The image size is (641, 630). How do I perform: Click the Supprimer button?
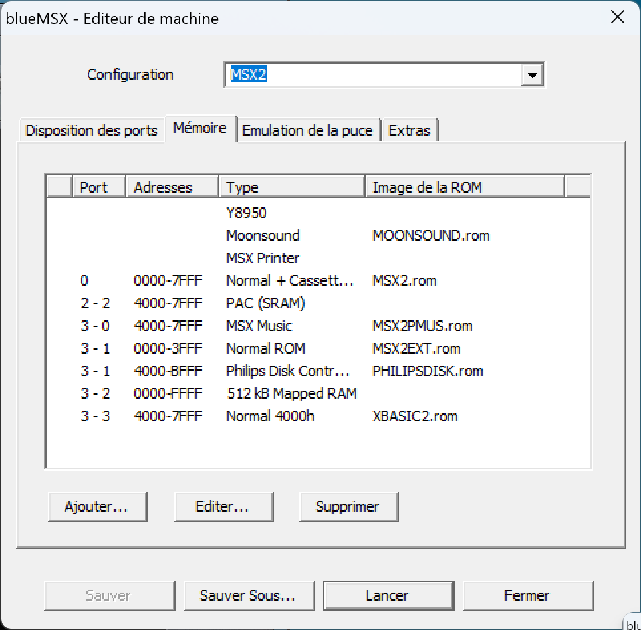click(x=348, y=507)
